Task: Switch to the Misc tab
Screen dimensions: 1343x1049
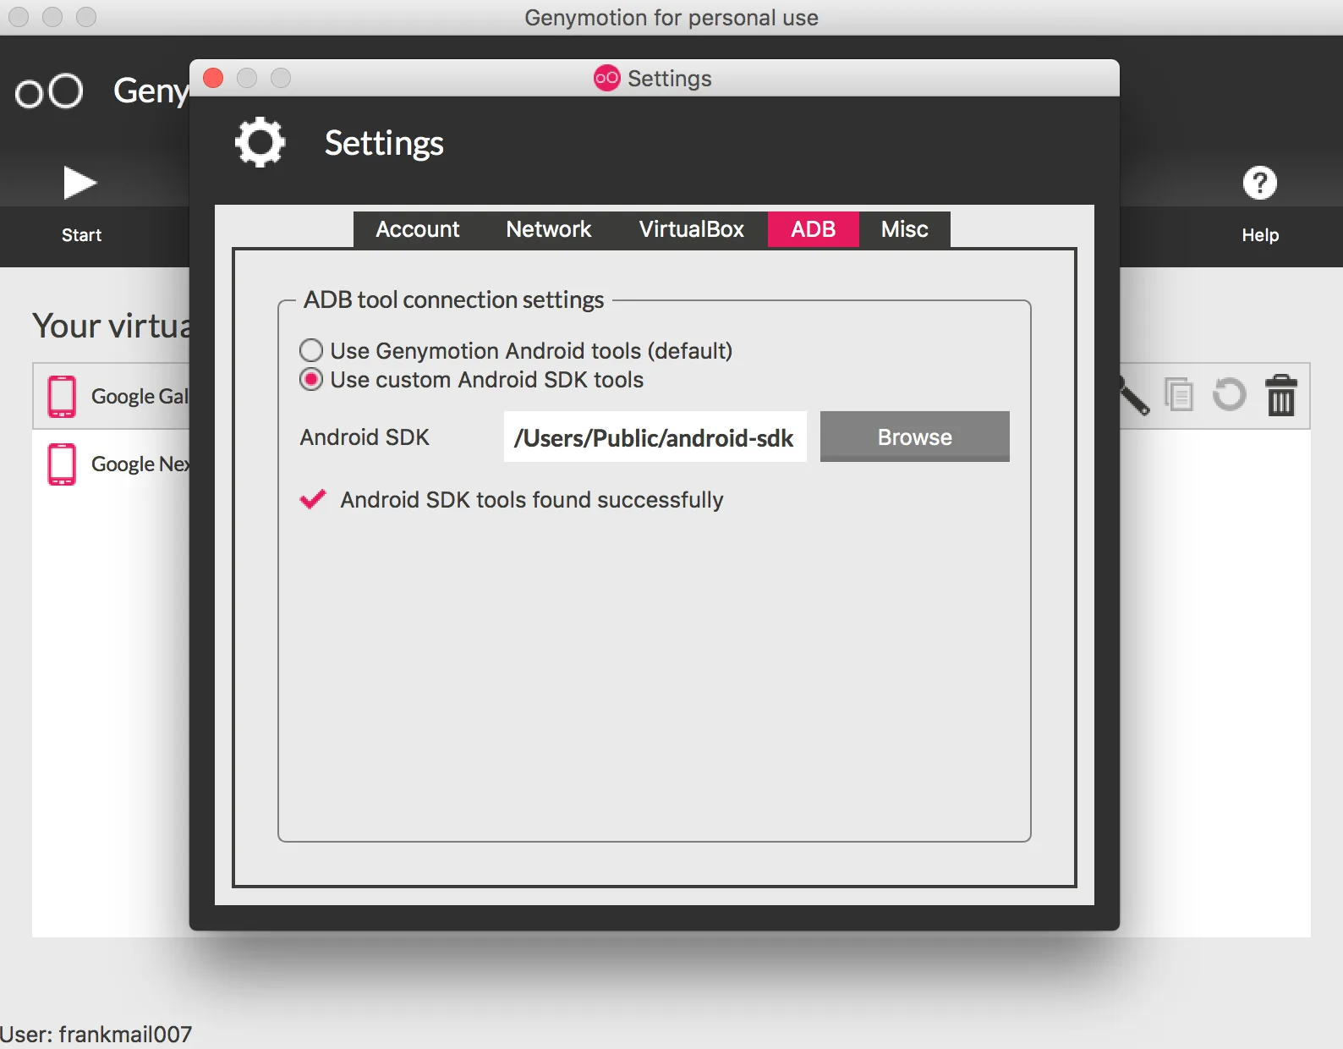Action: click(905, 229)
